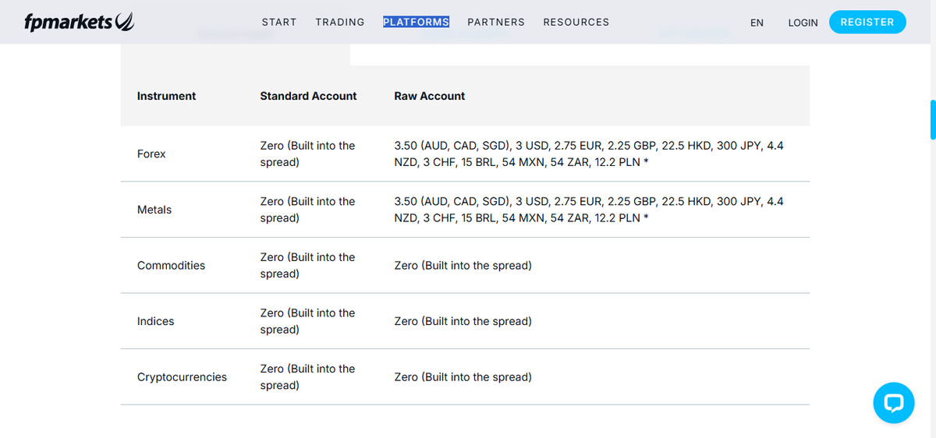Click Commodities Standard Account cell text
The width and height of the screenshot is (936, 438).
(x=307, y=265)
